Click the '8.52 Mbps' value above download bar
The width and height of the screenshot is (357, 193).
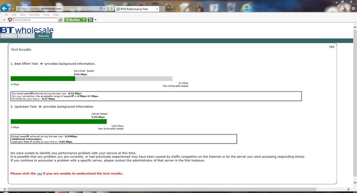[x=80, y=74]
